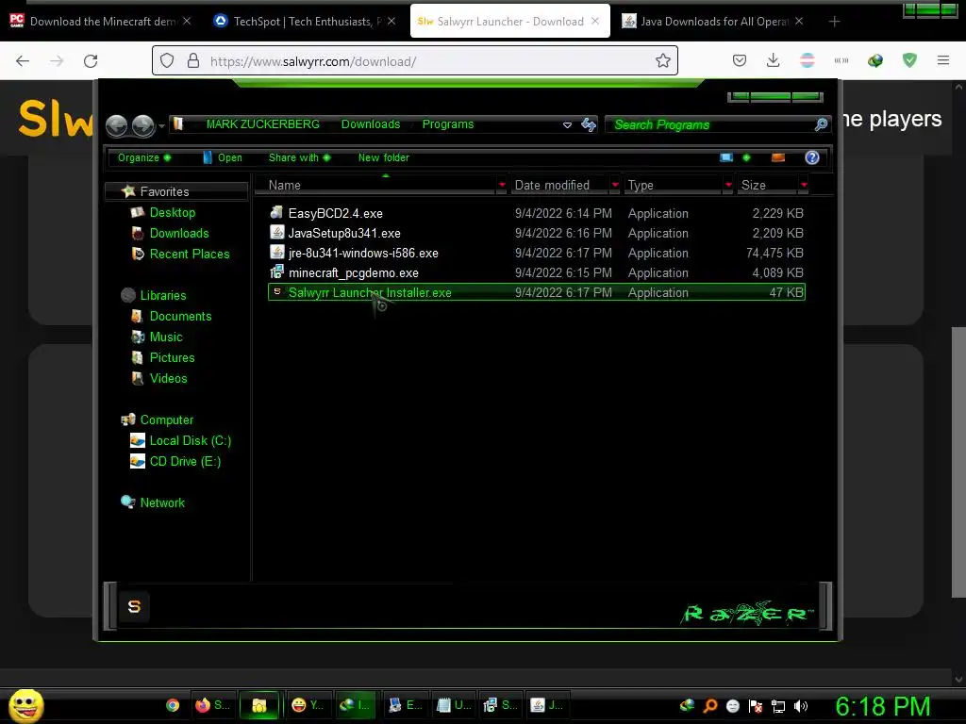
Task: Click the change view icon
Action: point(726,157)
